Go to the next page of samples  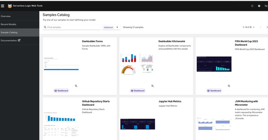tap(267, 27)
